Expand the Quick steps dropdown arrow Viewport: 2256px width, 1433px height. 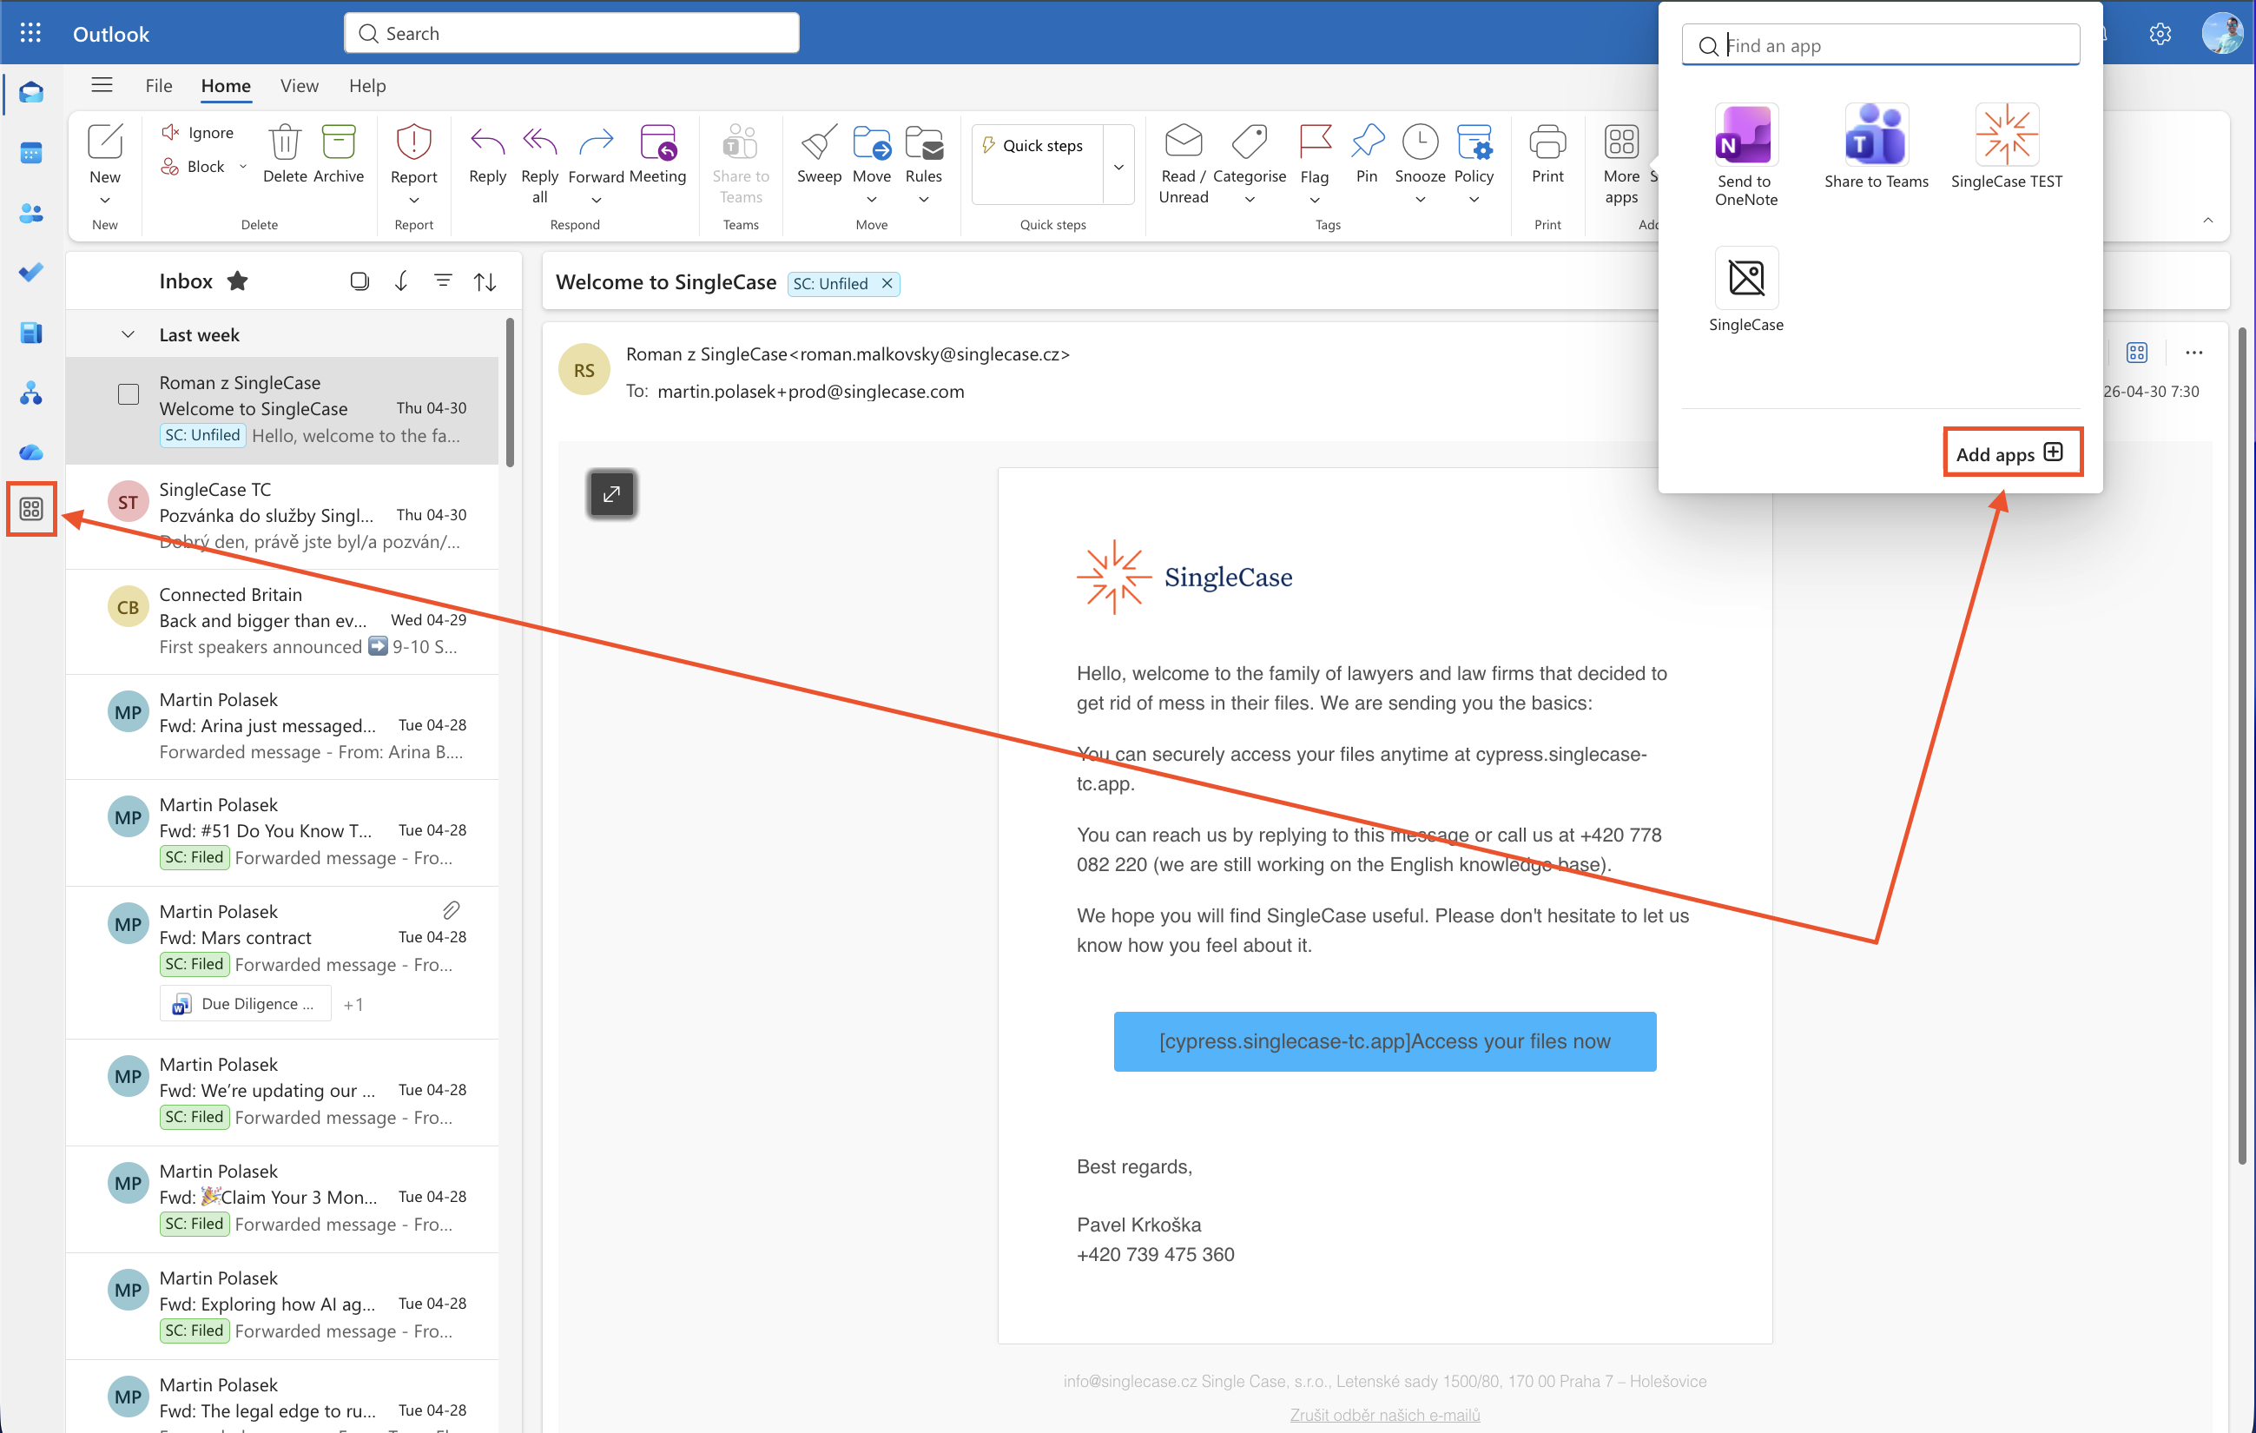[x=1118, y=167]
